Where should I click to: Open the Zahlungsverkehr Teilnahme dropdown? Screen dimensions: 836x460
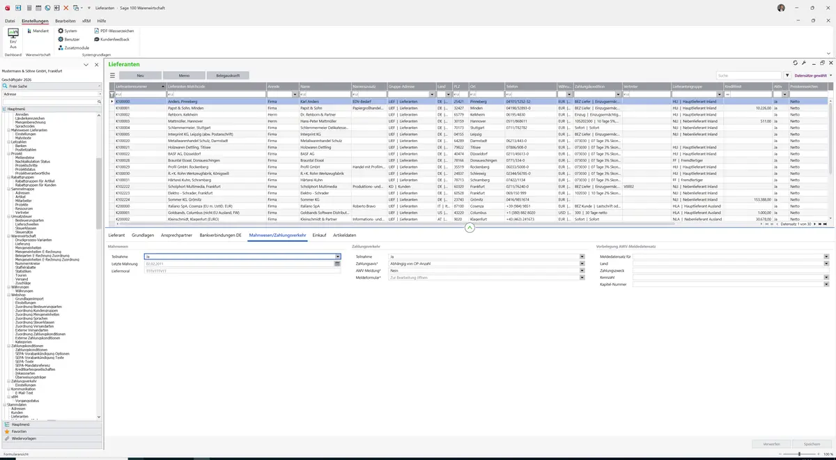pos(582,256)
